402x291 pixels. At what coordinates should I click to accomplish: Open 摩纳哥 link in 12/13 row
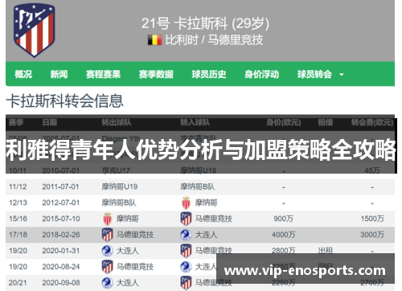[x=206, y=203]
